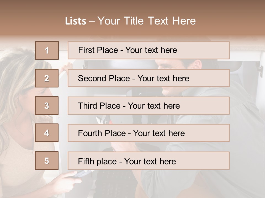Click the pliers in the woman's hand
This screenshot has width=265, height=198.
(82, 173)
